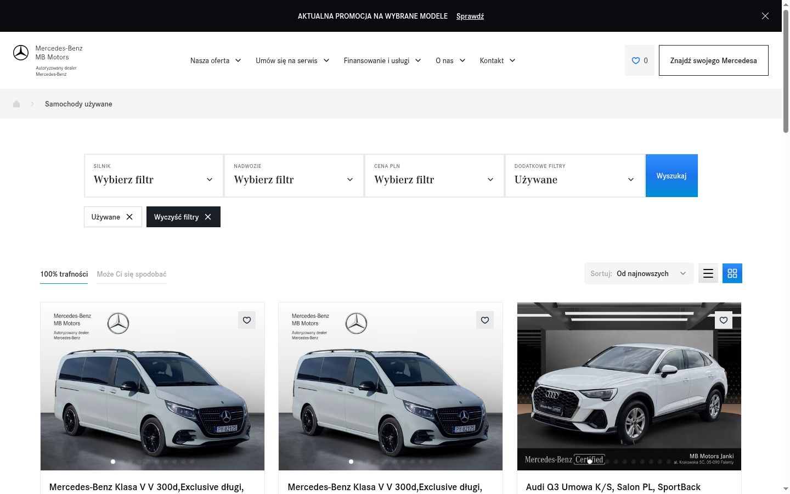Switch to list view layout

coord(708,273)
